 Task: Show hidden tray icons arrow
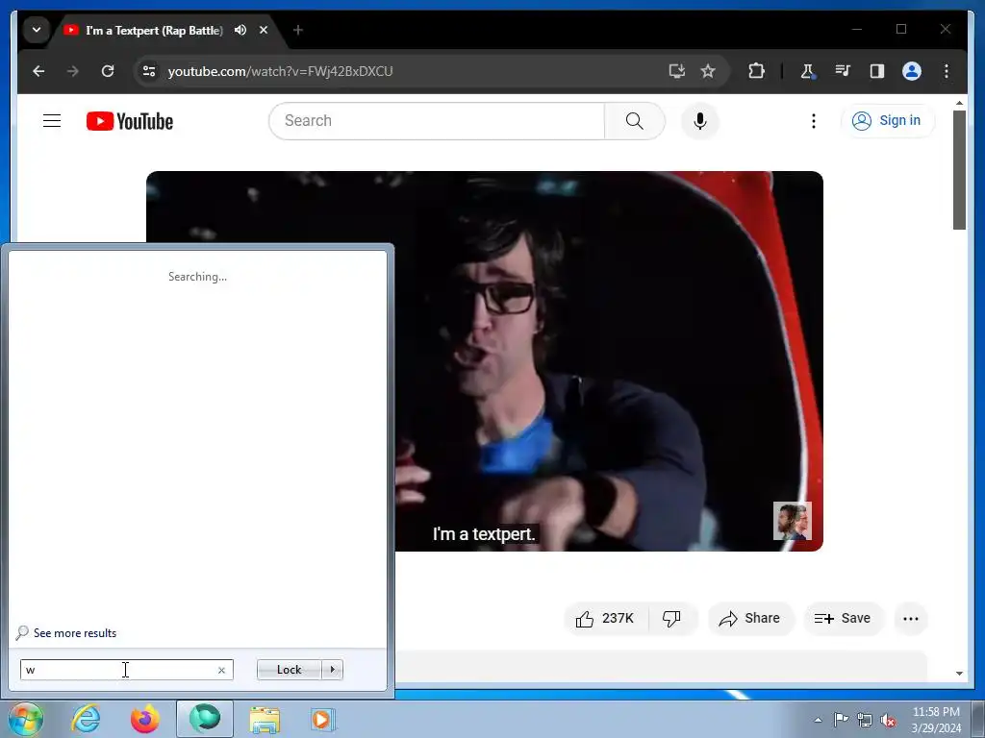pyautogui.click(x=818, y=720)
